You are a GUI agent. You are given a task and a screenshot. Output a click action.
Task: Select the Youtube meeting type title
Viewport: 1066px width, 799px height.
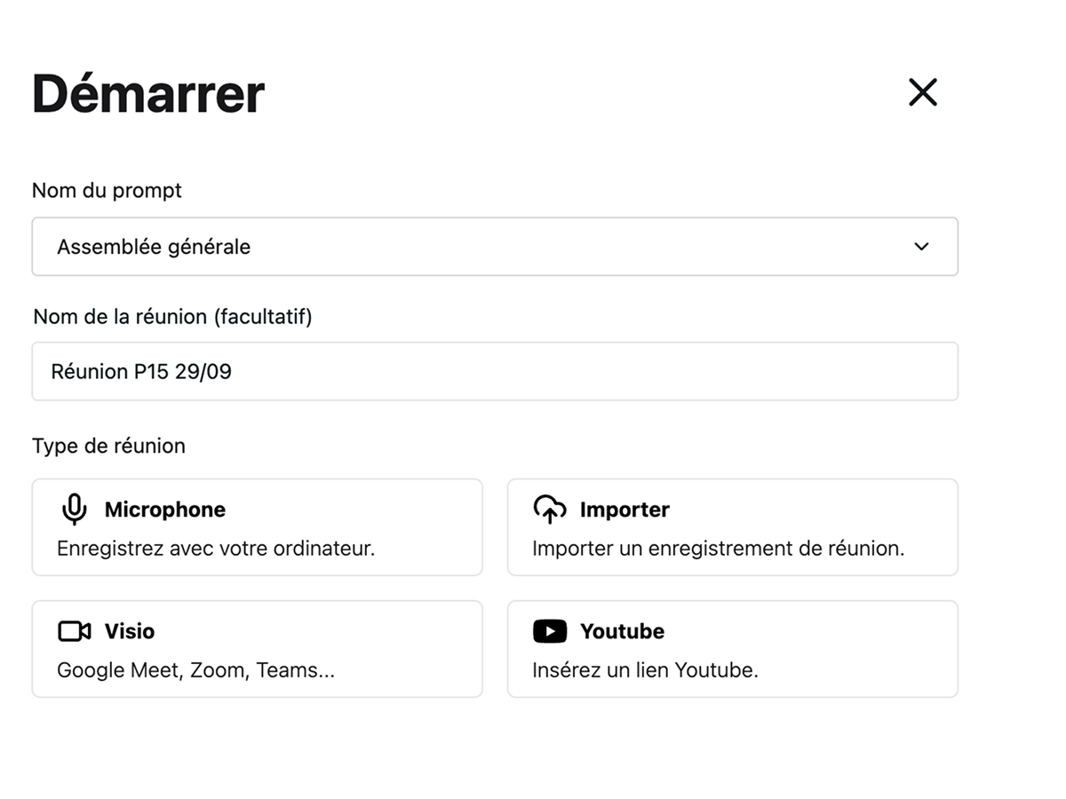622,631
